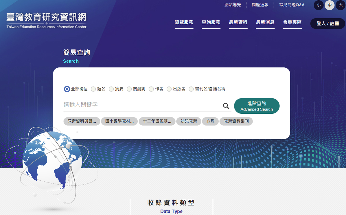Focus the 請輸入關鍵字 search input
Viewport: 346px width, 215px height.
tap(142, 105)
